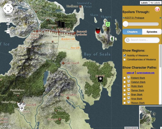Click the red and black shield on Skagos

[98, 31]
